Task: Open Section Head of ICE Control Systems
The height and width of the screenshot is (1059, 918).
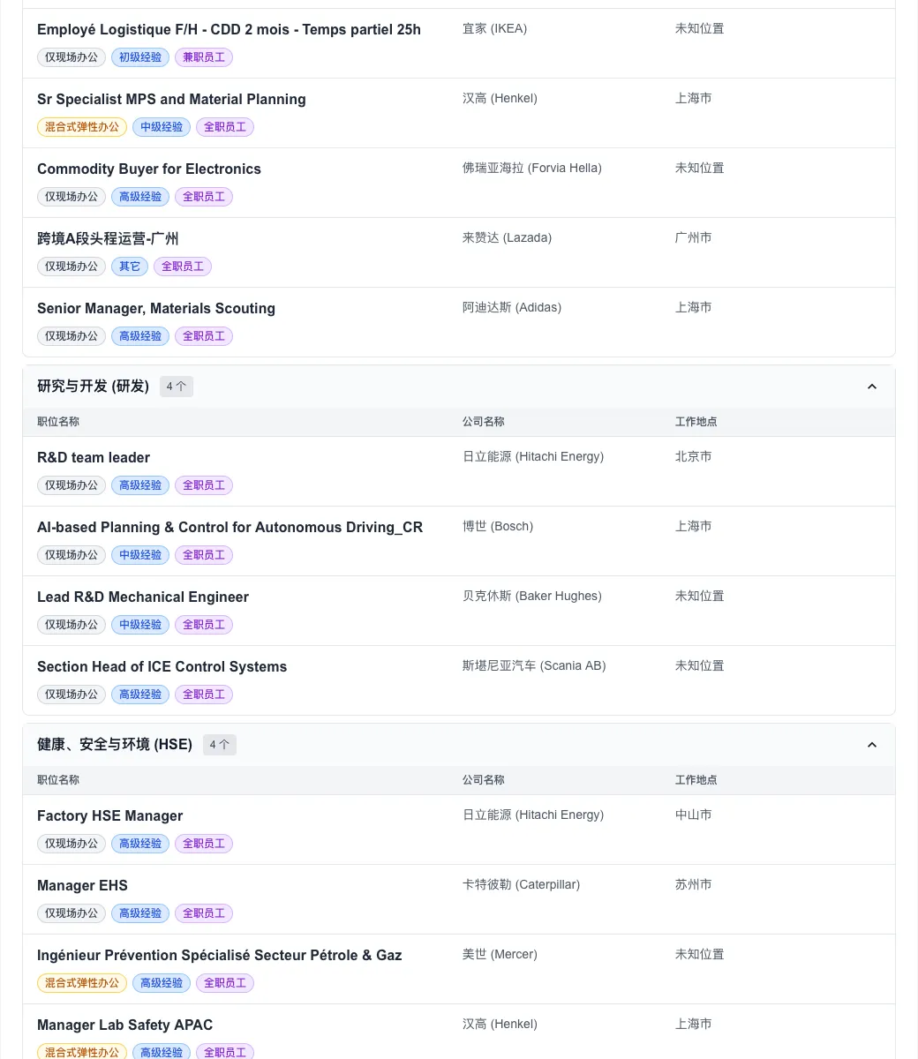Action: click(162, 666)
